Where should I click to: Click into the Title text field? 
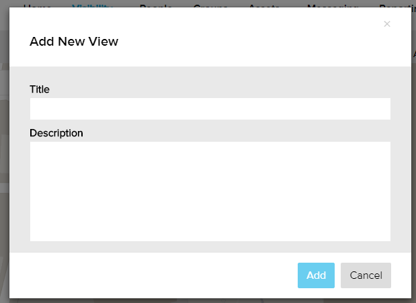coord(210,109)
